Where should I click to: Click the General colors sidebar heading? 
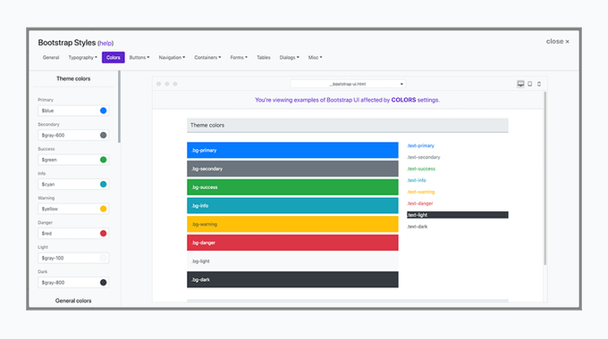tap(73, 301)
